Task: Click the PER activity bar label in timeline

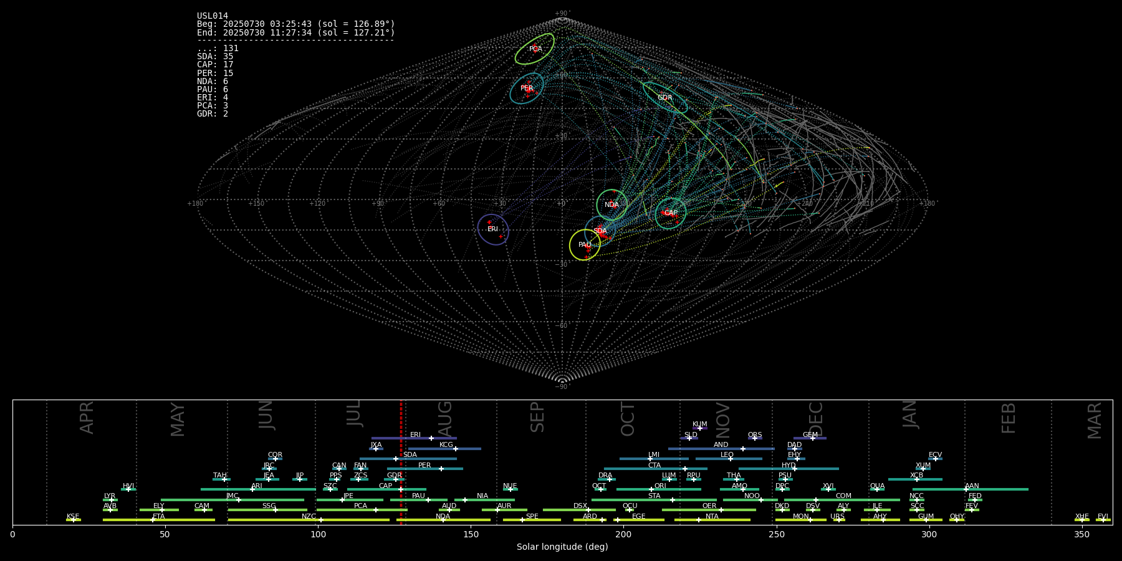Action: pos(424,466)
